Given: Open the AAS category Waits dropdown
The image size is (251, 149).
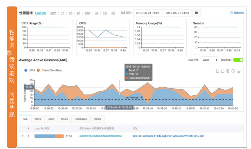Looking at the screenshot, I should point(209,60).
